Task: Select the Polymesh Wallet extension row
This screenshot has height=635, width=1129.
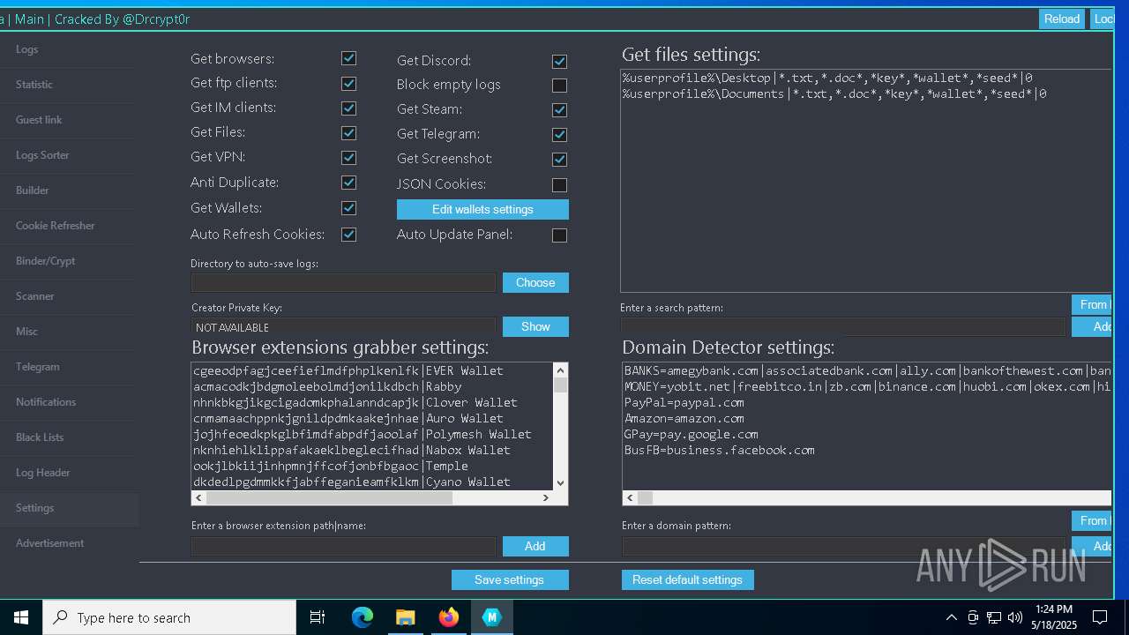Action: 362,434
